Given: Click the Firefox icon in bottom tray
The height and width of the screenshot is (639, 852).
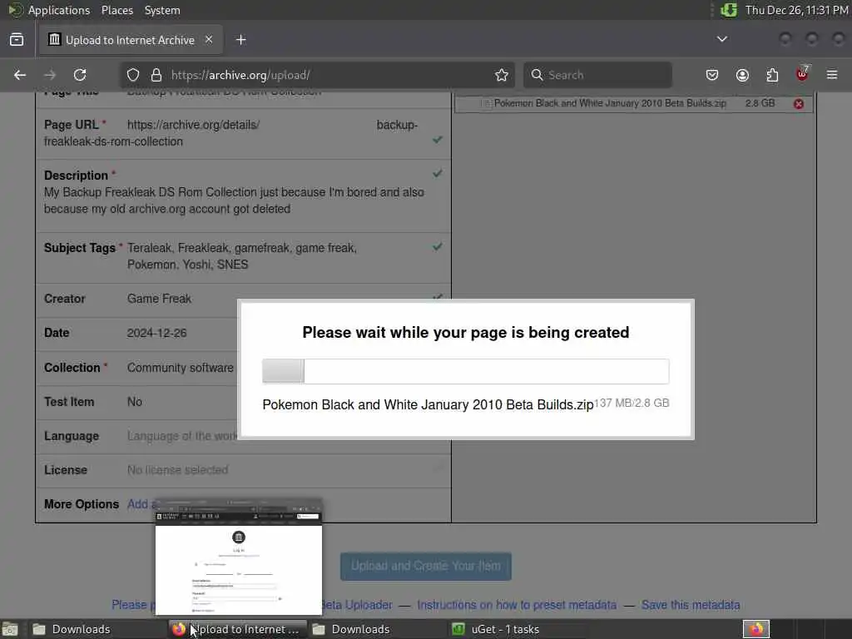Looking at the screenshot, I should tap(756, 629).
